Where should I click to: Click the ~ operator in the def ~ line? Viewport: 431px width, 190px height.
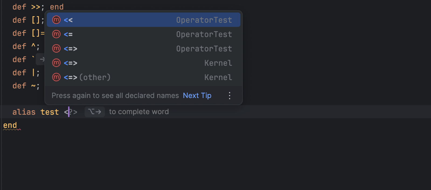(x=33, y=86)
